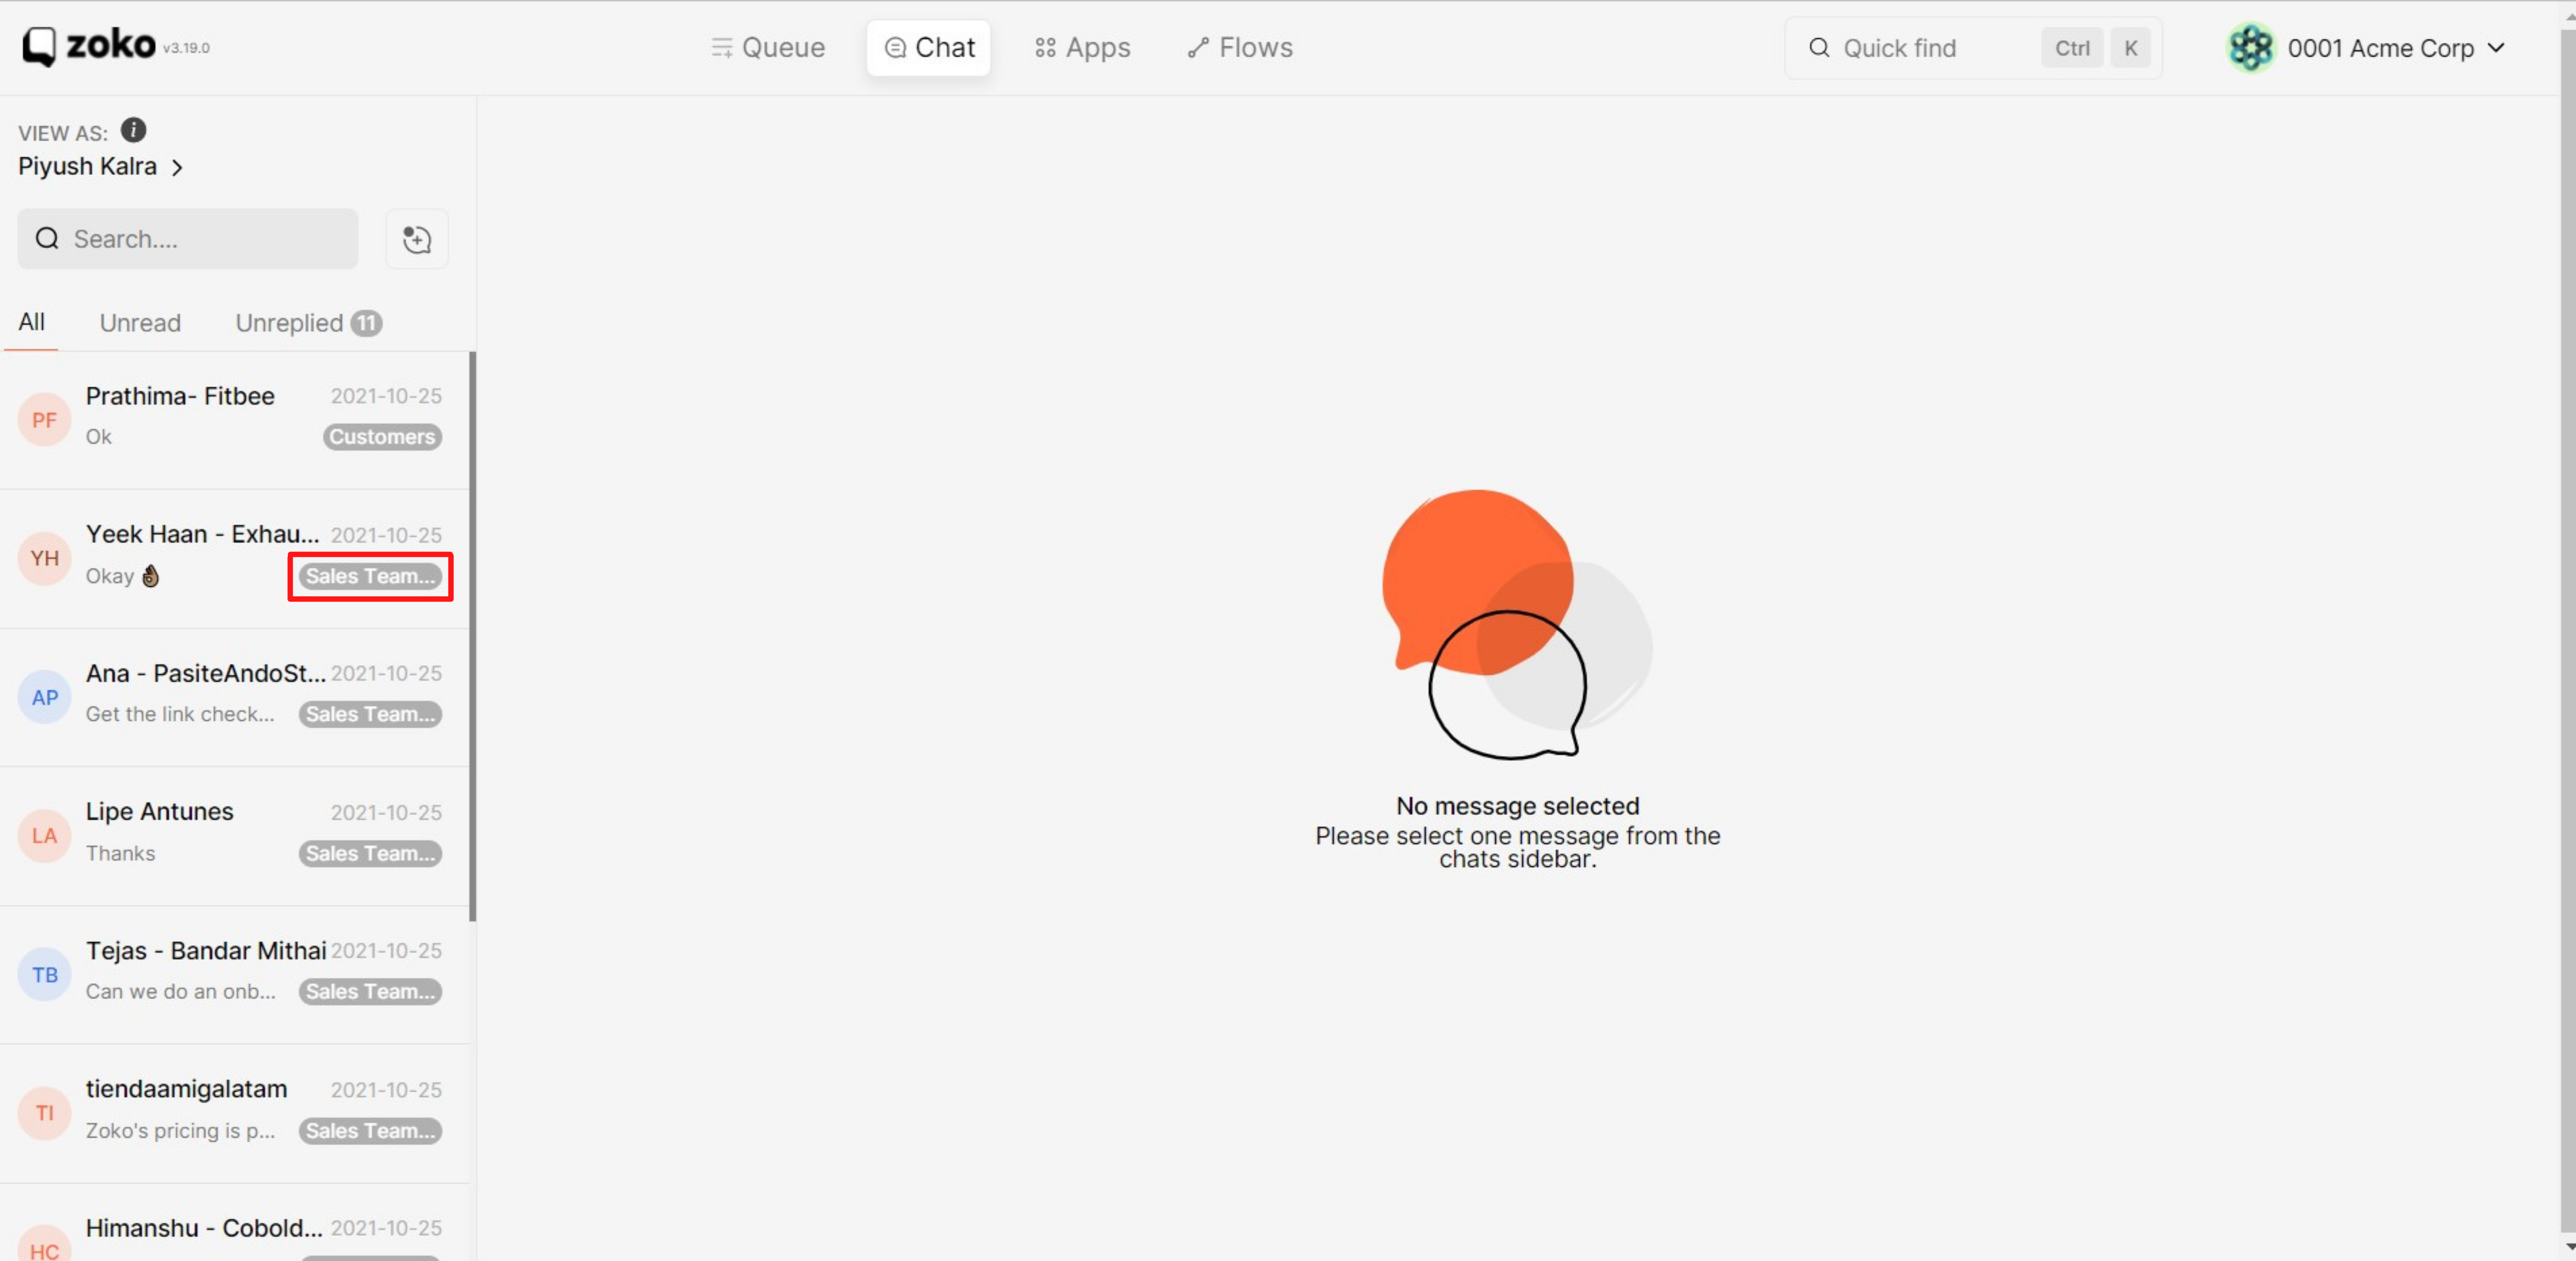
Task: Click the chat list scrollbar
Action: pos(472,635)
